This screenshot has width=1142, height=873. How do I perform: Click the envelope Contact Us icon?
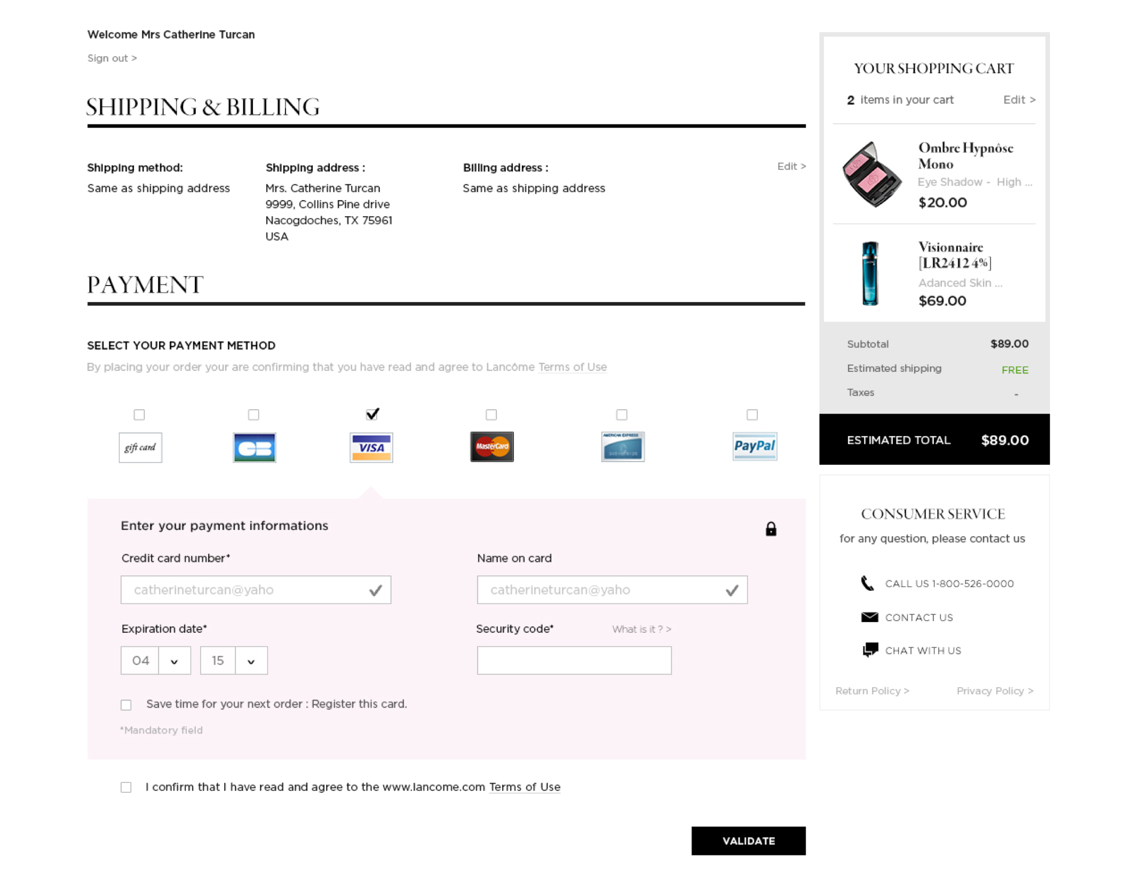click(869, 617)
